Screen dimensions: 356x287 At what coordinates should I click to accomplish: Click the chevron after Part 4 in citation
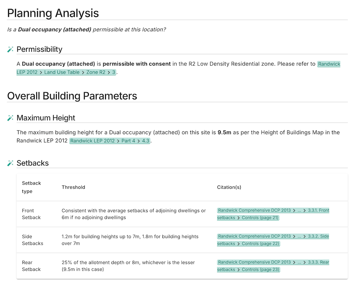click(x=138, y=141)
